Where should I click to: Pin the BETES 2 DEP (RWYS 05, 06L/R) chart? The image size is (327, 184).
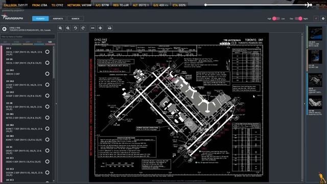coord(48,107)
